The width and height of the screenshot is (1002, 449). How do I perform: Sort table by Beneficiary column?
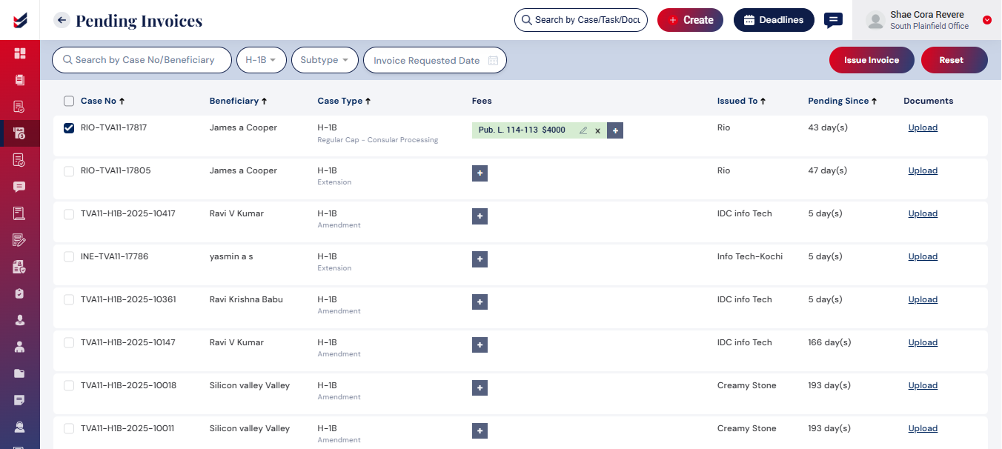coord(237,101)
